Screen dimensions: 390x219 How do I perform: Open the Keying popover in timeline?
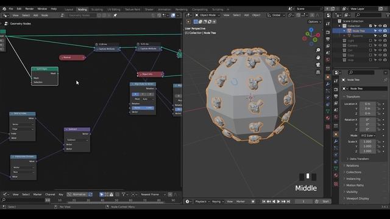point(218,201)
